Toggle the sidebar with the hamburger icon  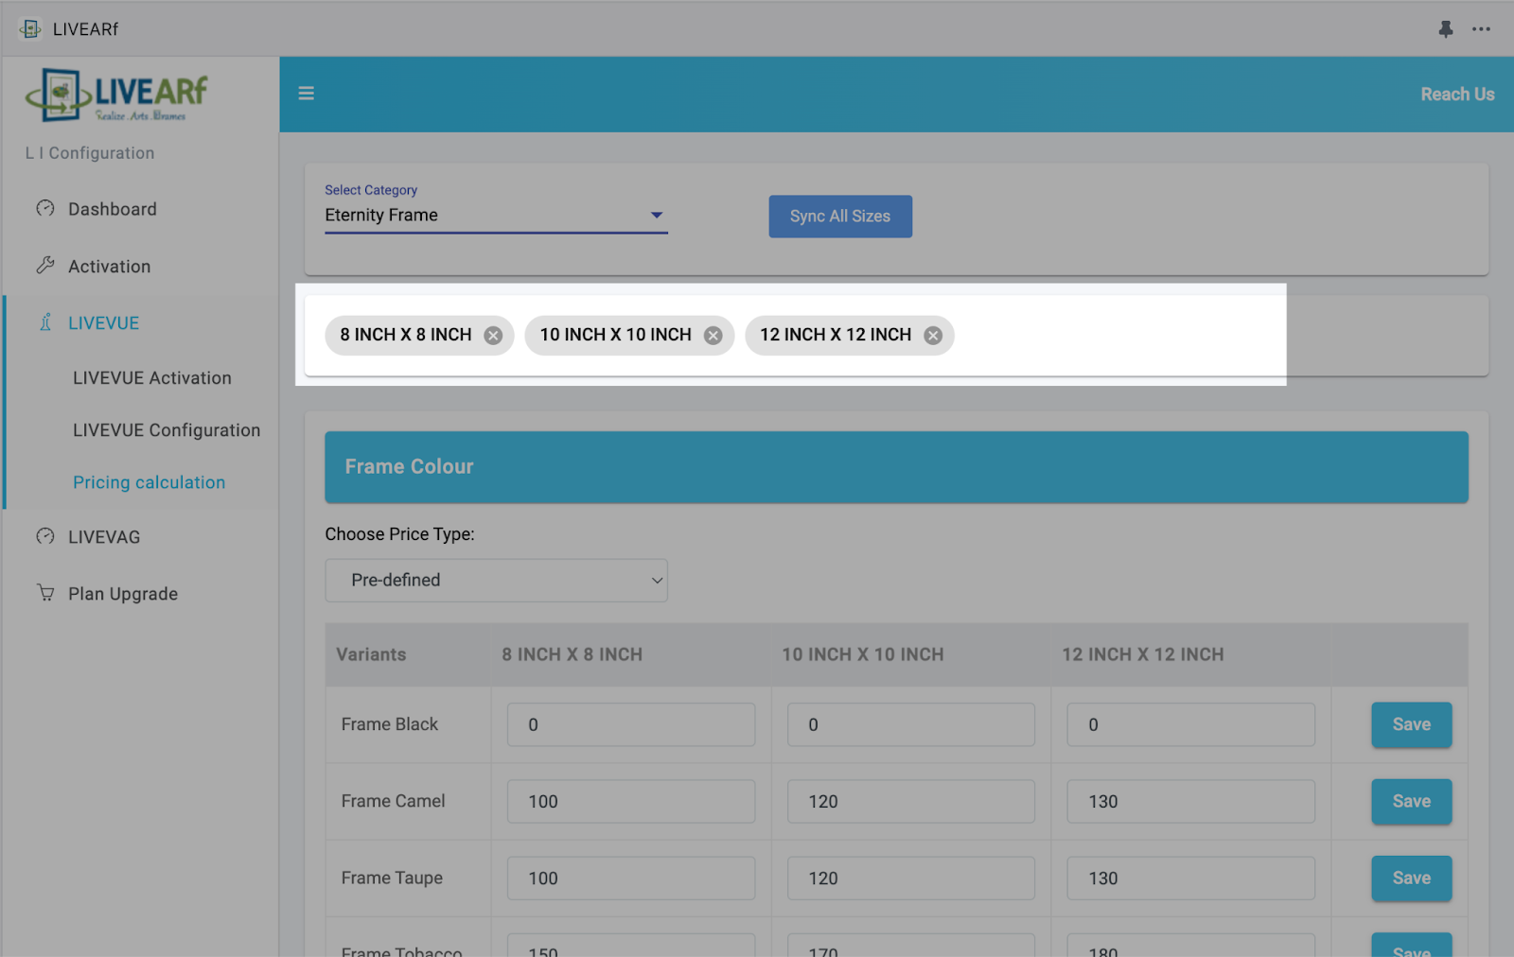pyautogui.click(x=307, y=94)
